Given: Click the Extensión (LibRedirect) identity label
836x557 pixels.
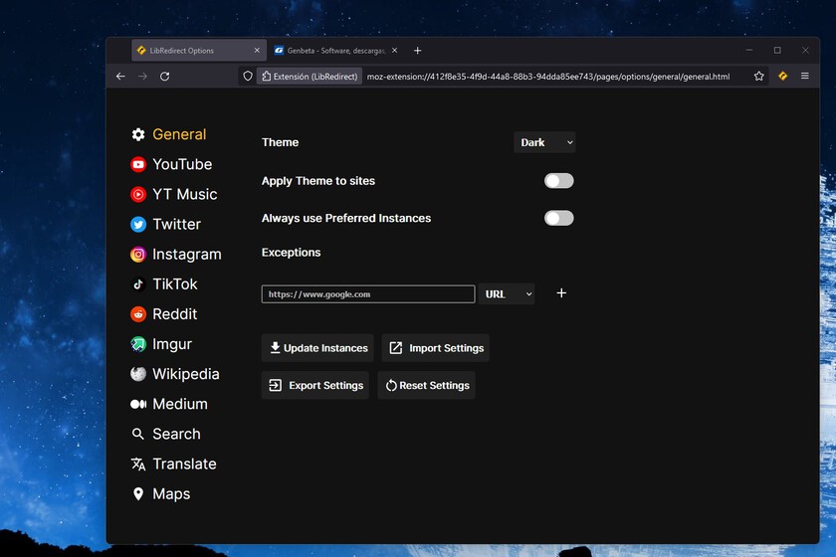Looking at the screenshot, I should tap(310, 77).
